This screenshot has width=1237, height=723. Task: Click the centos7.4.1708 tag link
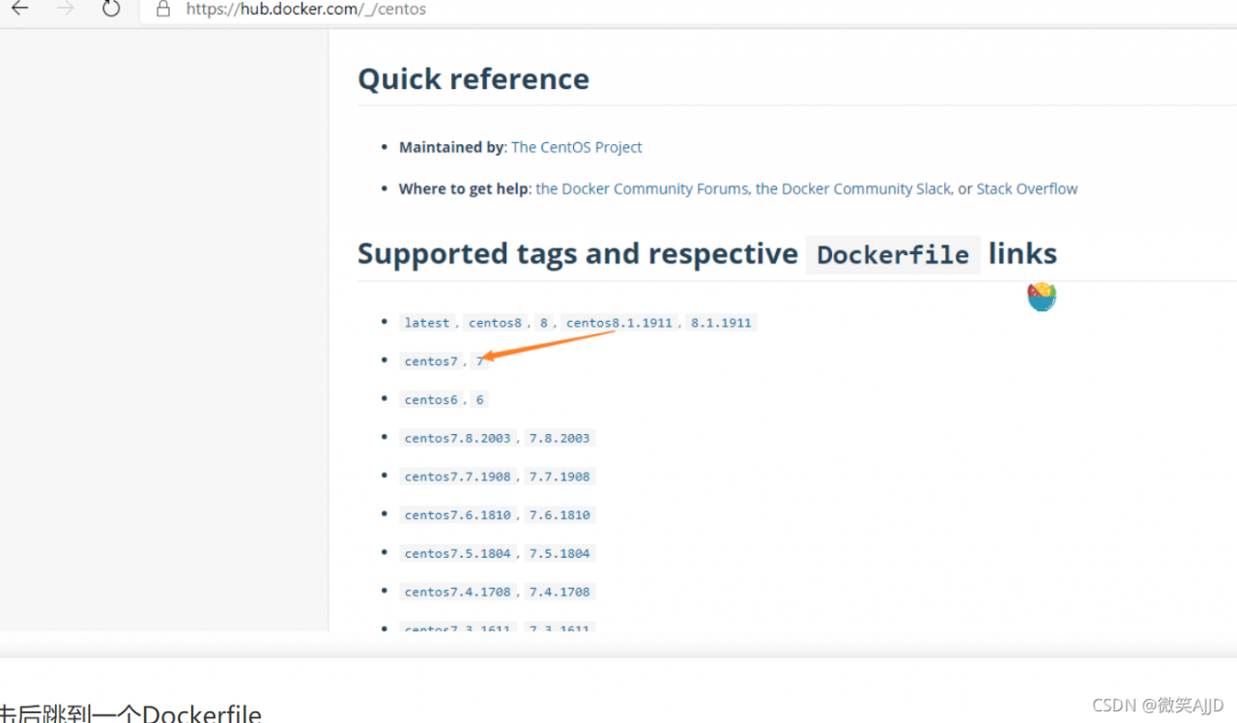coord(458,592)
